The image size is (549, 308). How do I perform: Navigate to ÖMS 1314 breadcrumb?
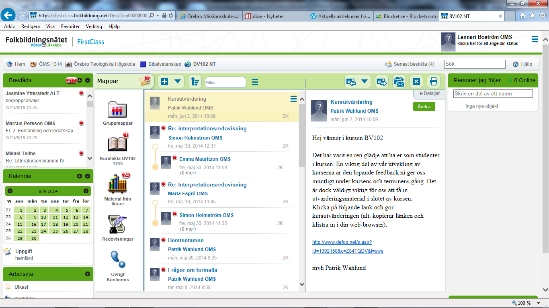pos(46,64)
